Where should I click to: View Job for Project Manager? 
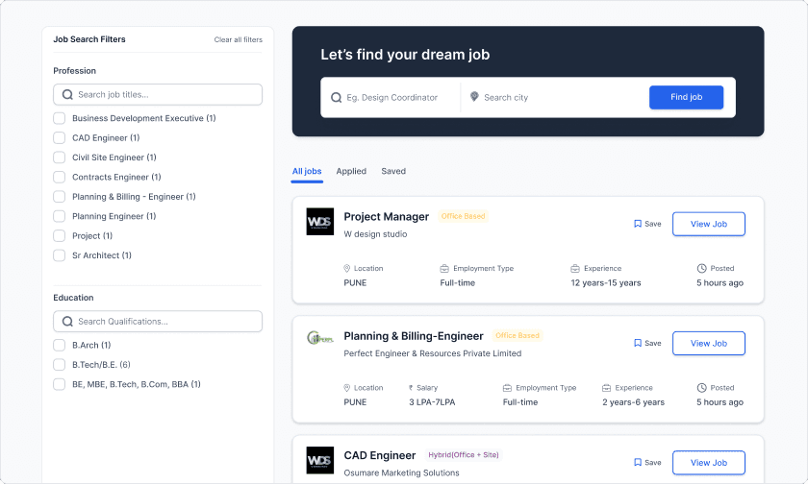pos(709,224)
